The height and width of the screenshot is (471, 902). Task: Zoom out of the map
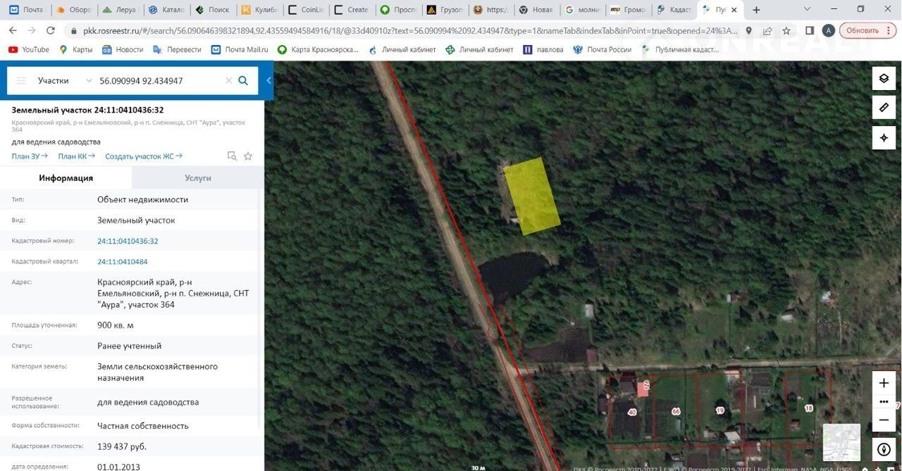pos(884,420)
